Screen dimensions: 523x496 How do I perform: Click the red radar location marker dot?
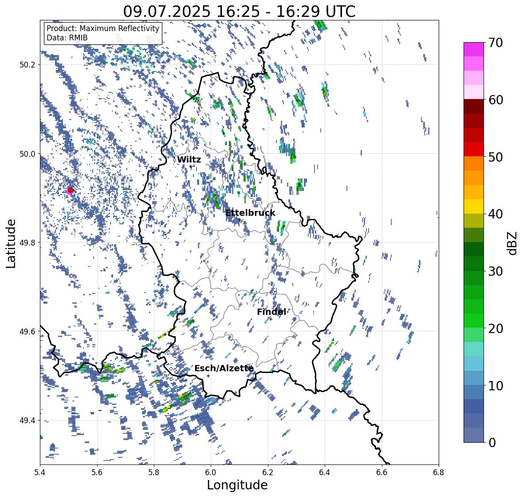click(71, 190)
